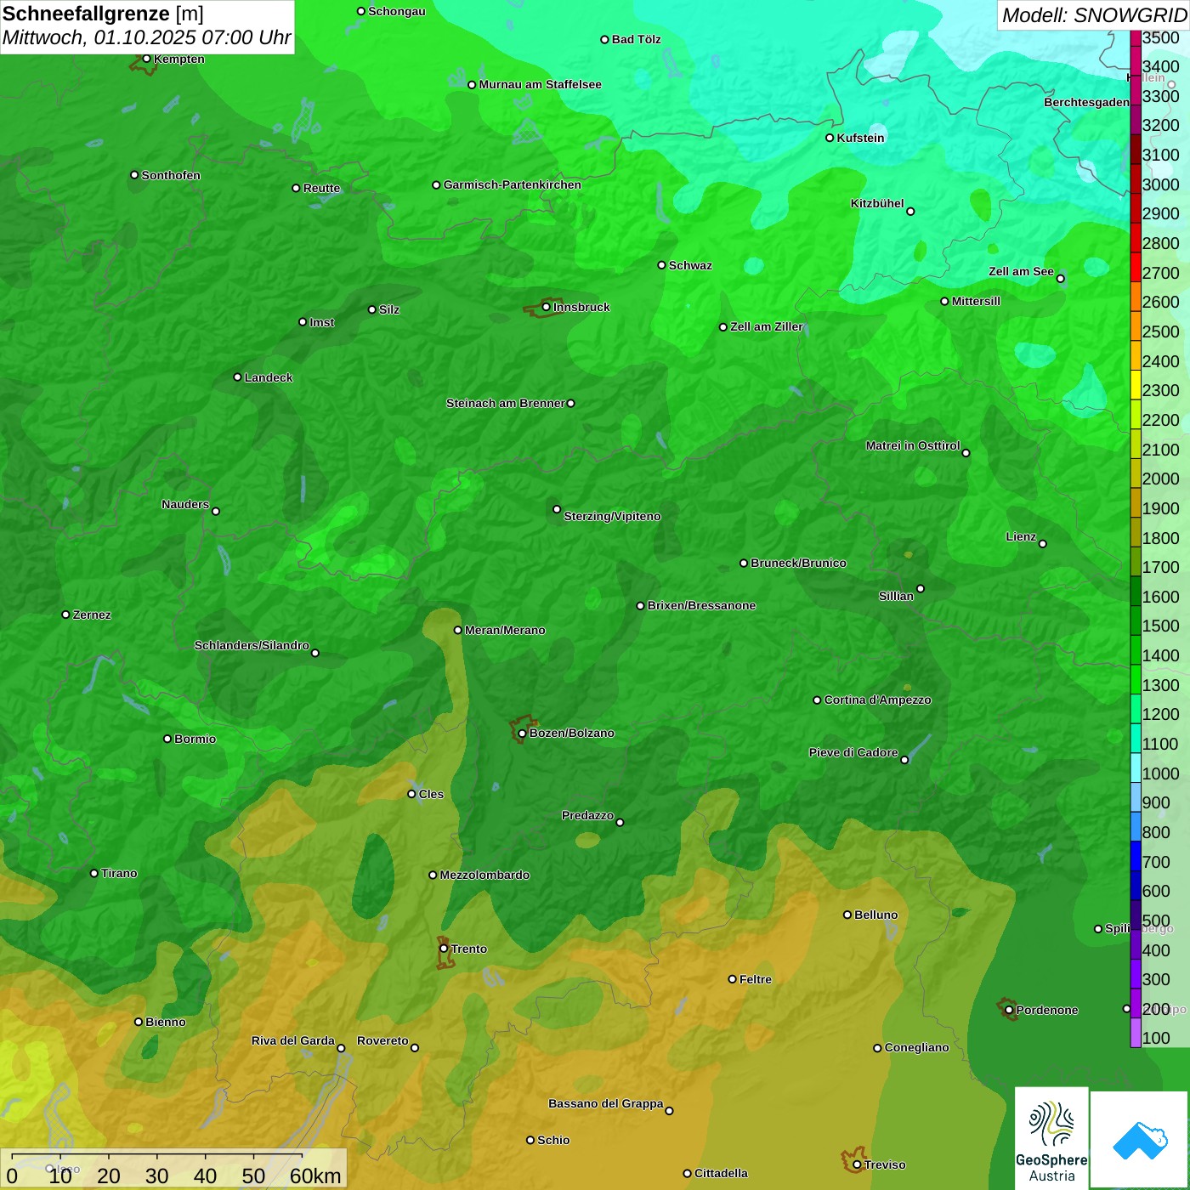The height and width of the screenshot is (1190, 1190).
Task: Click the 'Berchtesgaden' label
Action: click(x=1087, y=103)
